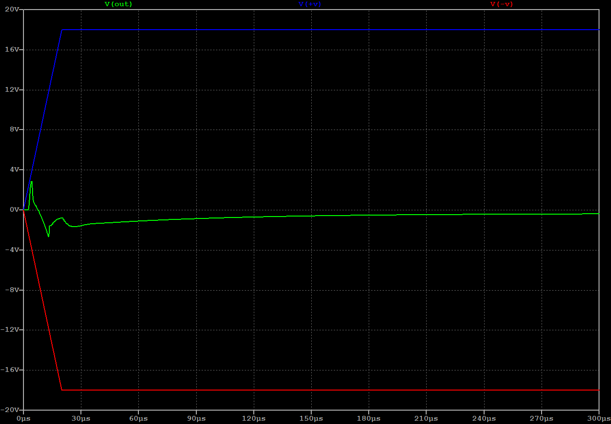Viewport: 611px width, 424px height.
Task: Click the blue +18V flat trace line
Action: 330,30
